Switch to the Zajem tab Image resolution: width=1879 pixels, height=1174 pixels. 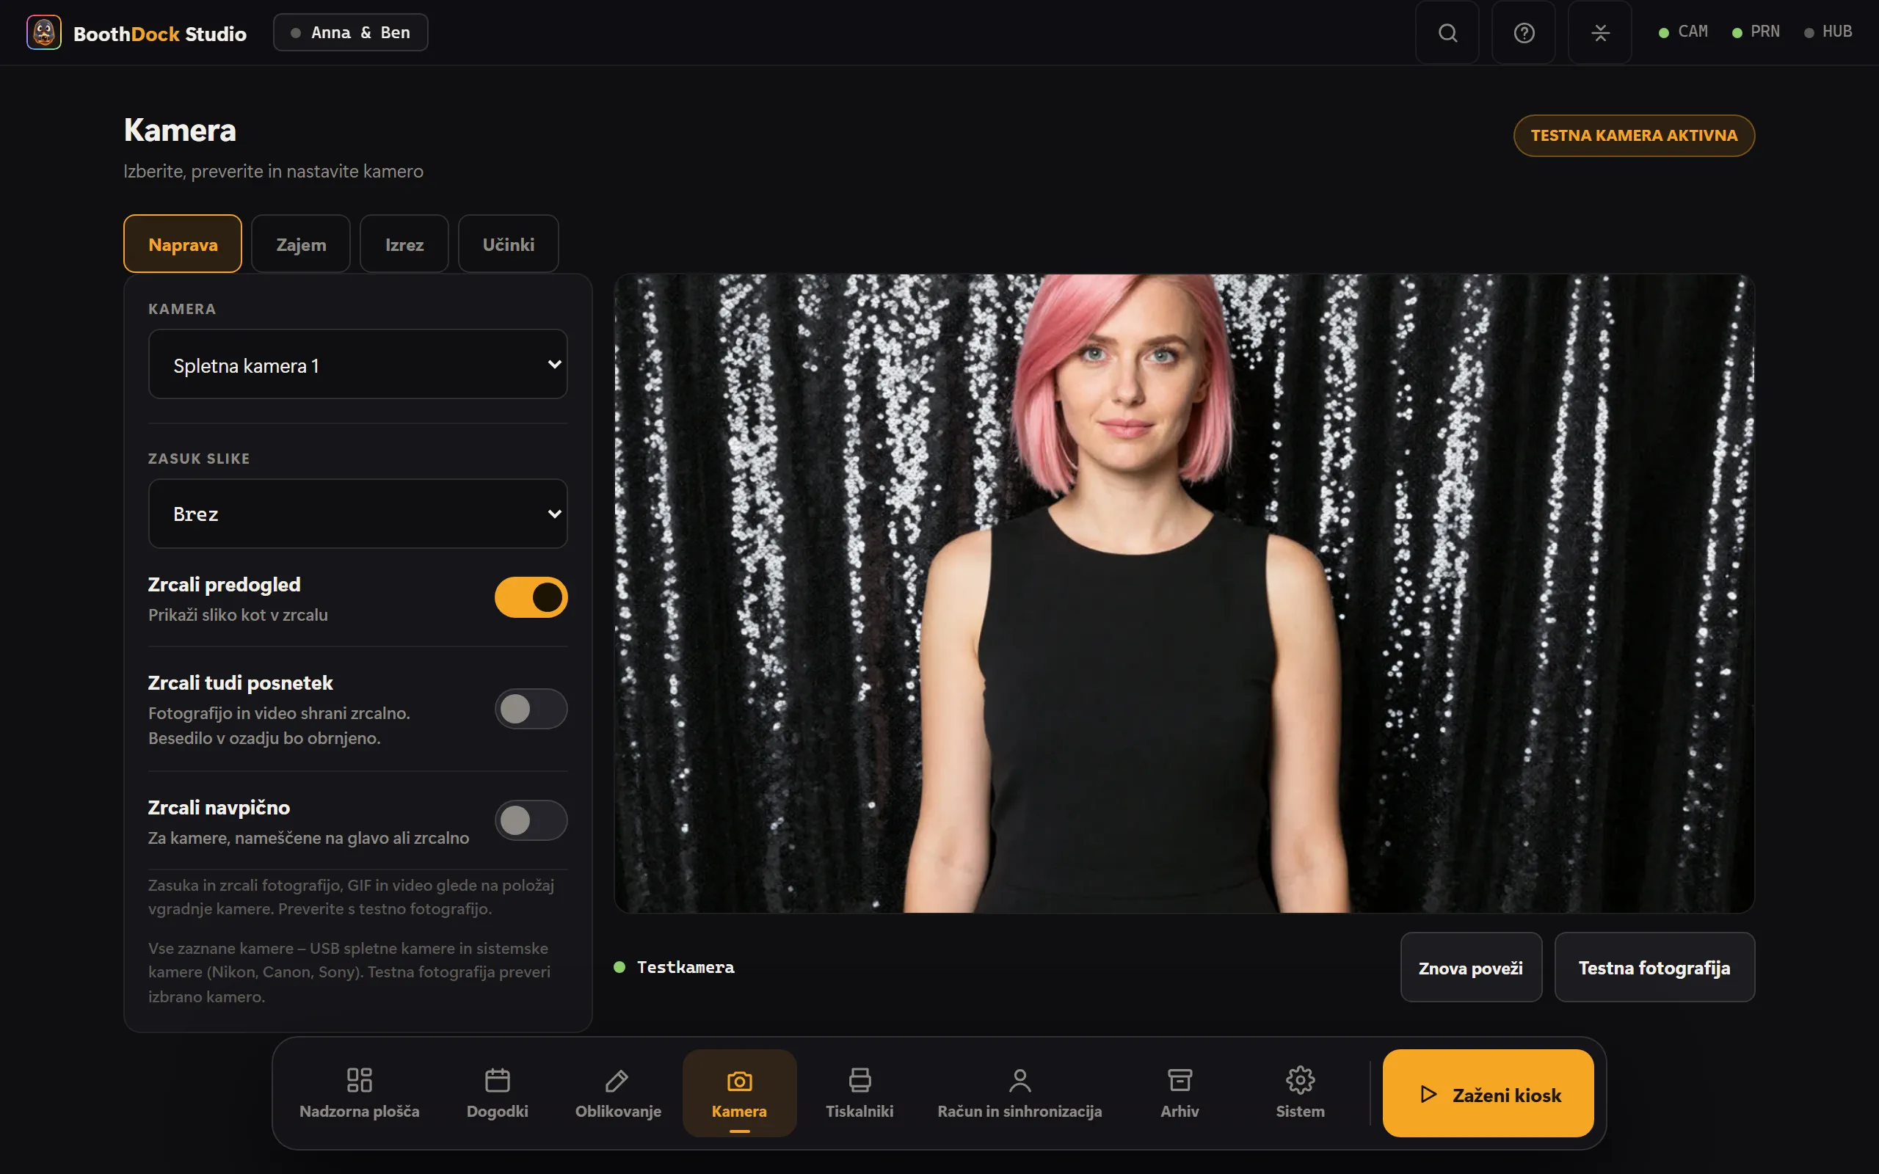(x=300, y=244)
